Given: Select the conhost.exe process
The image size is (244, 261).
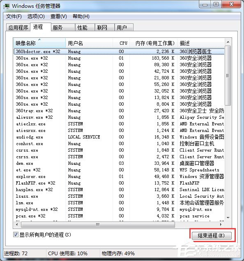Looking at the screenshot, I should click(x=119, y=143).
